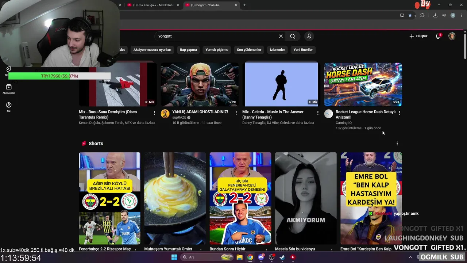Play the Muhteşem Yumurtalı Omlet short
The width and height of the screenshot is (467, 263).
175,198
